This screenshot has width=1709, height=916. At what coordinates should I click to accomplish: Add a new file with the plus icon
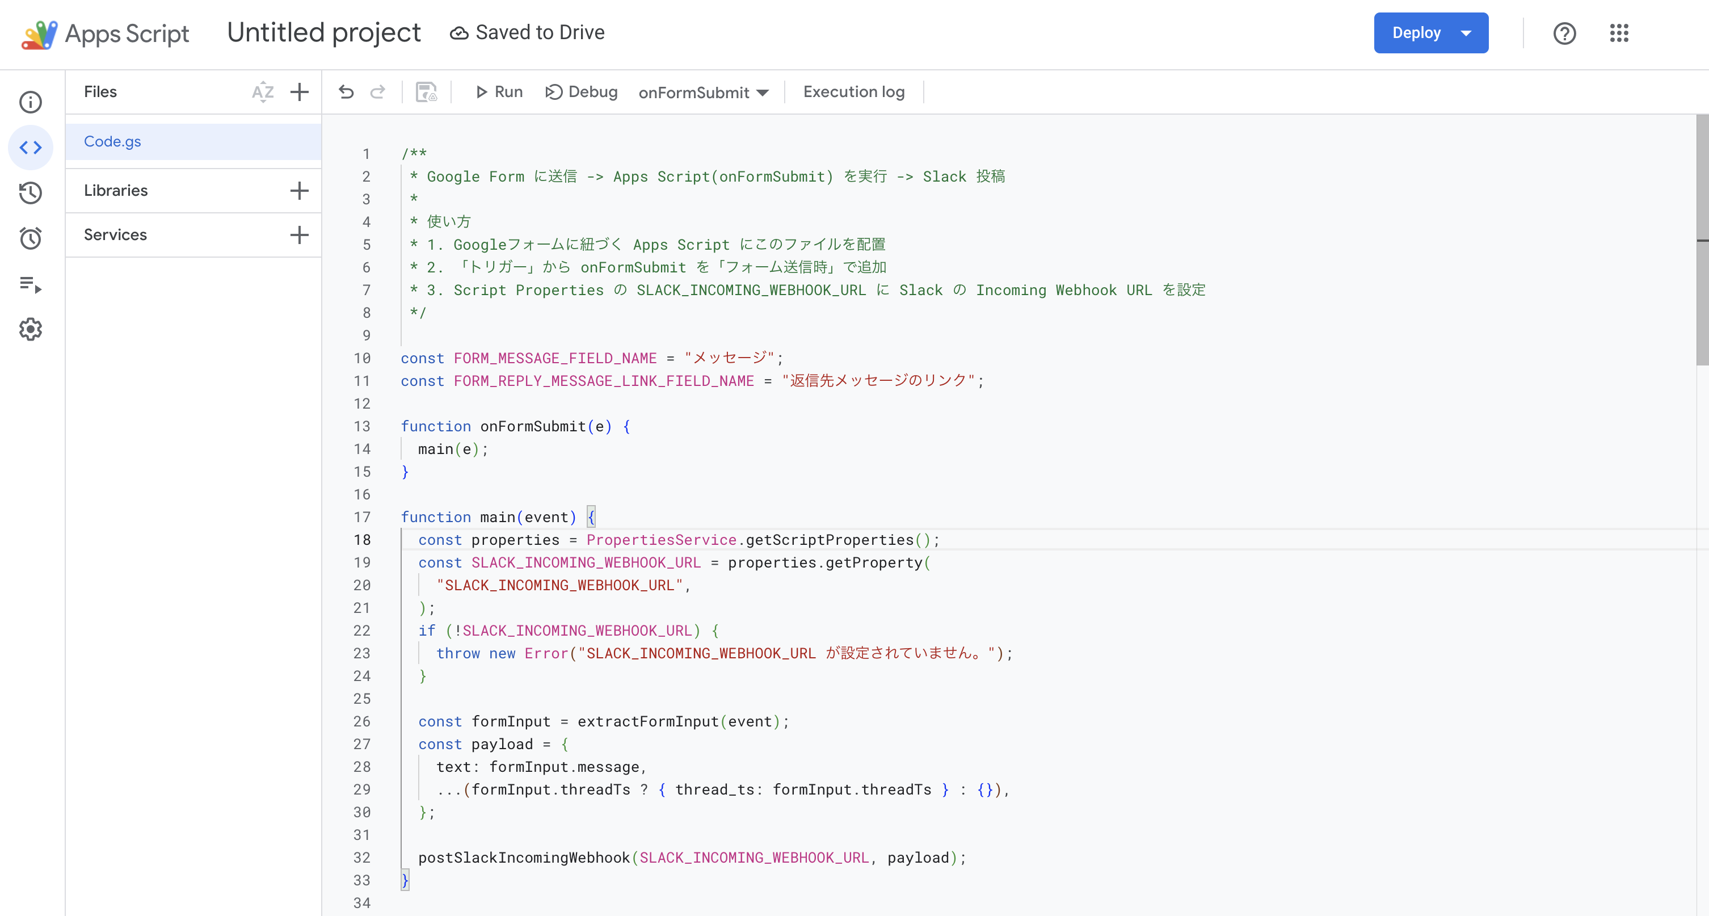click(299, 93)
